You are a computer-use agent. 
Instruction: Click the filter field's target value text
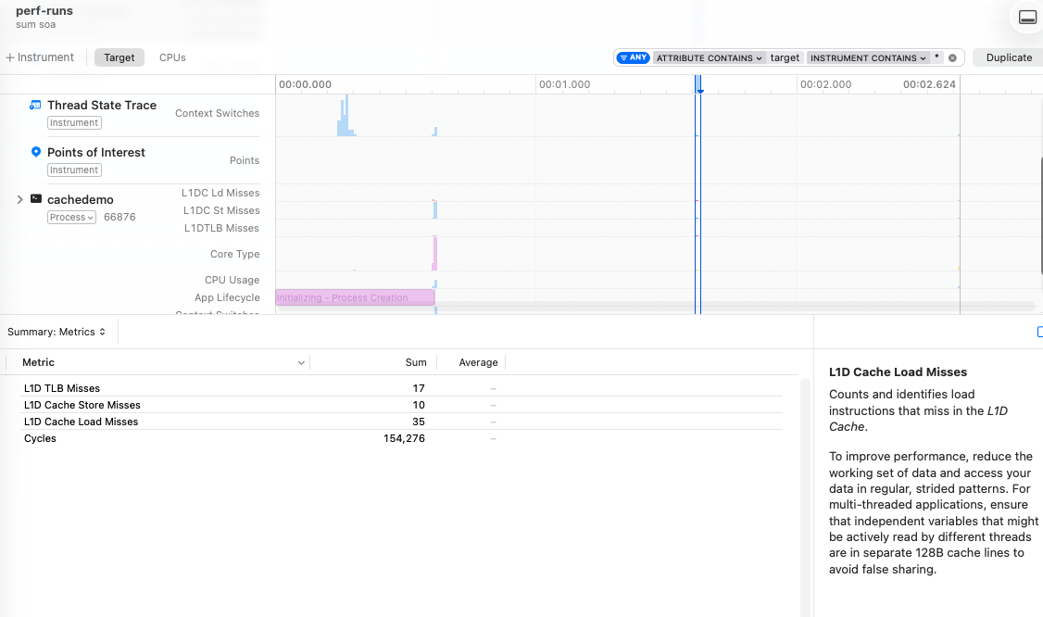click(785, 58)
